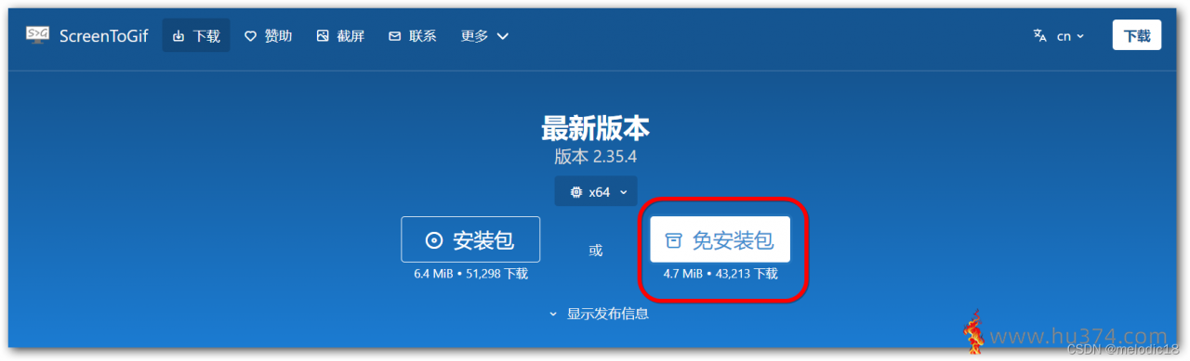Click the heart icon beside 赞助
The image size is (1190, 361).
point(250,36)
